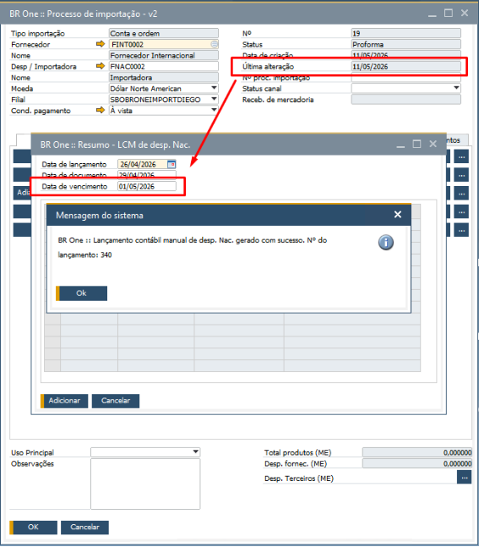Click the Data de vencimento field

pos(147,186)
